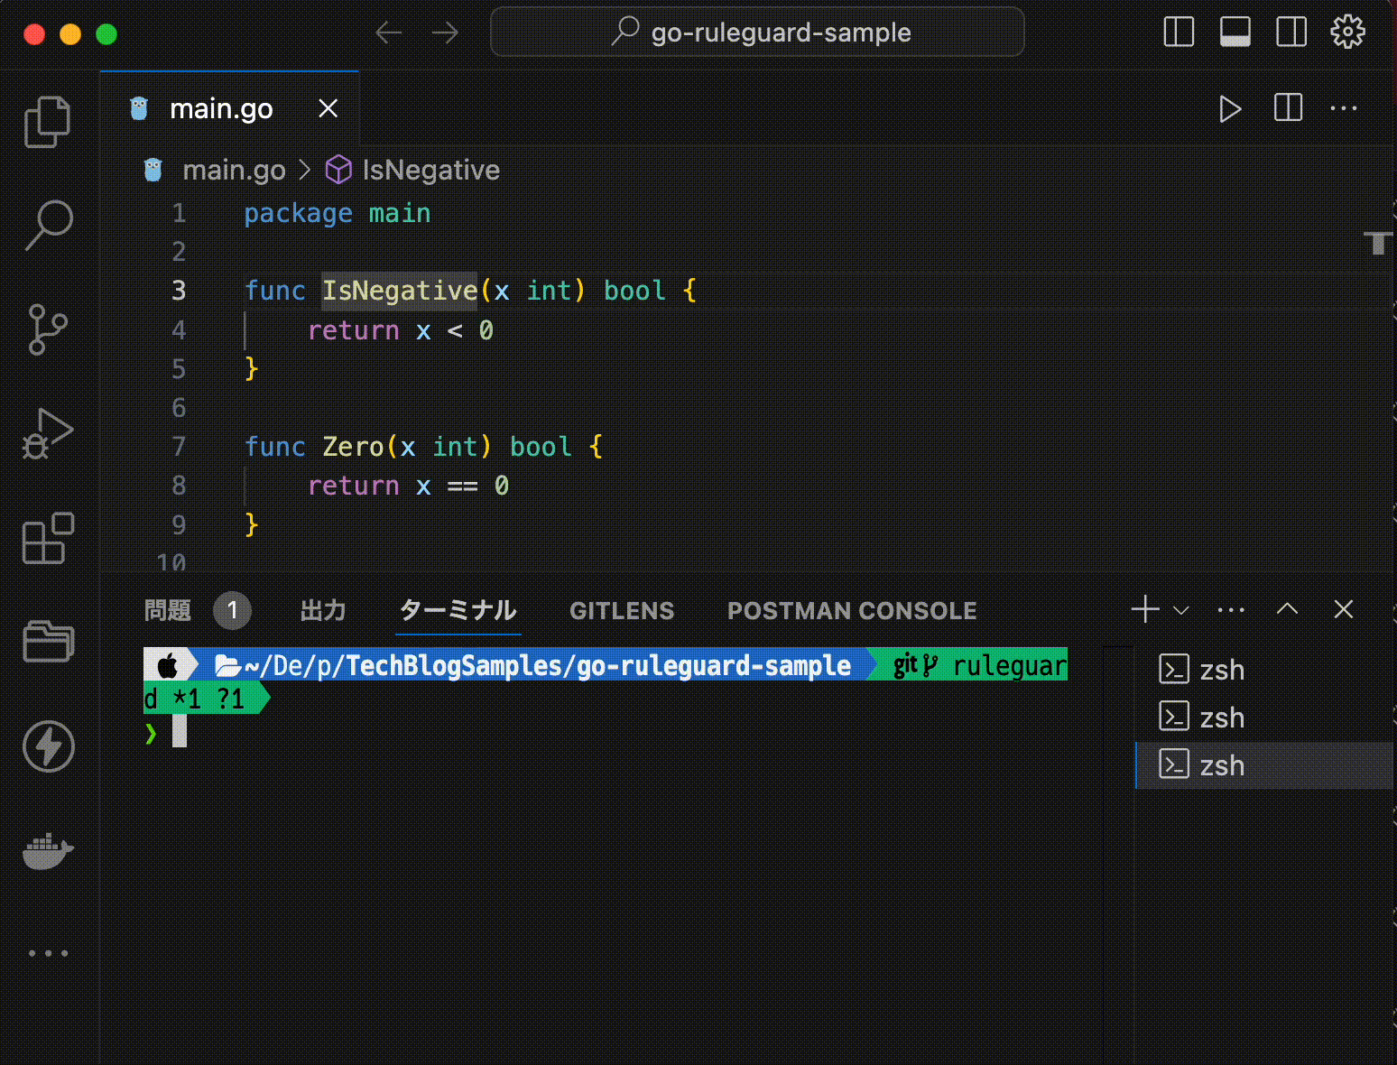Switch to the GITLENS panel tab
This screenshot has height=1065, width=1397.
622,611
